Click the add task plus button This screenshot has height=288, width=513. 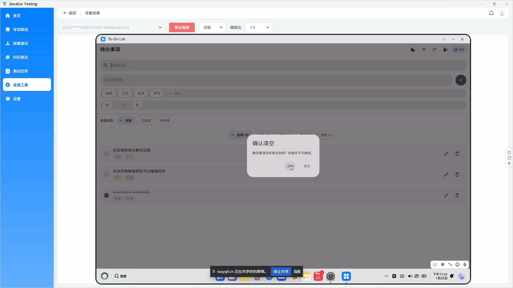click(x=461, y=80)
